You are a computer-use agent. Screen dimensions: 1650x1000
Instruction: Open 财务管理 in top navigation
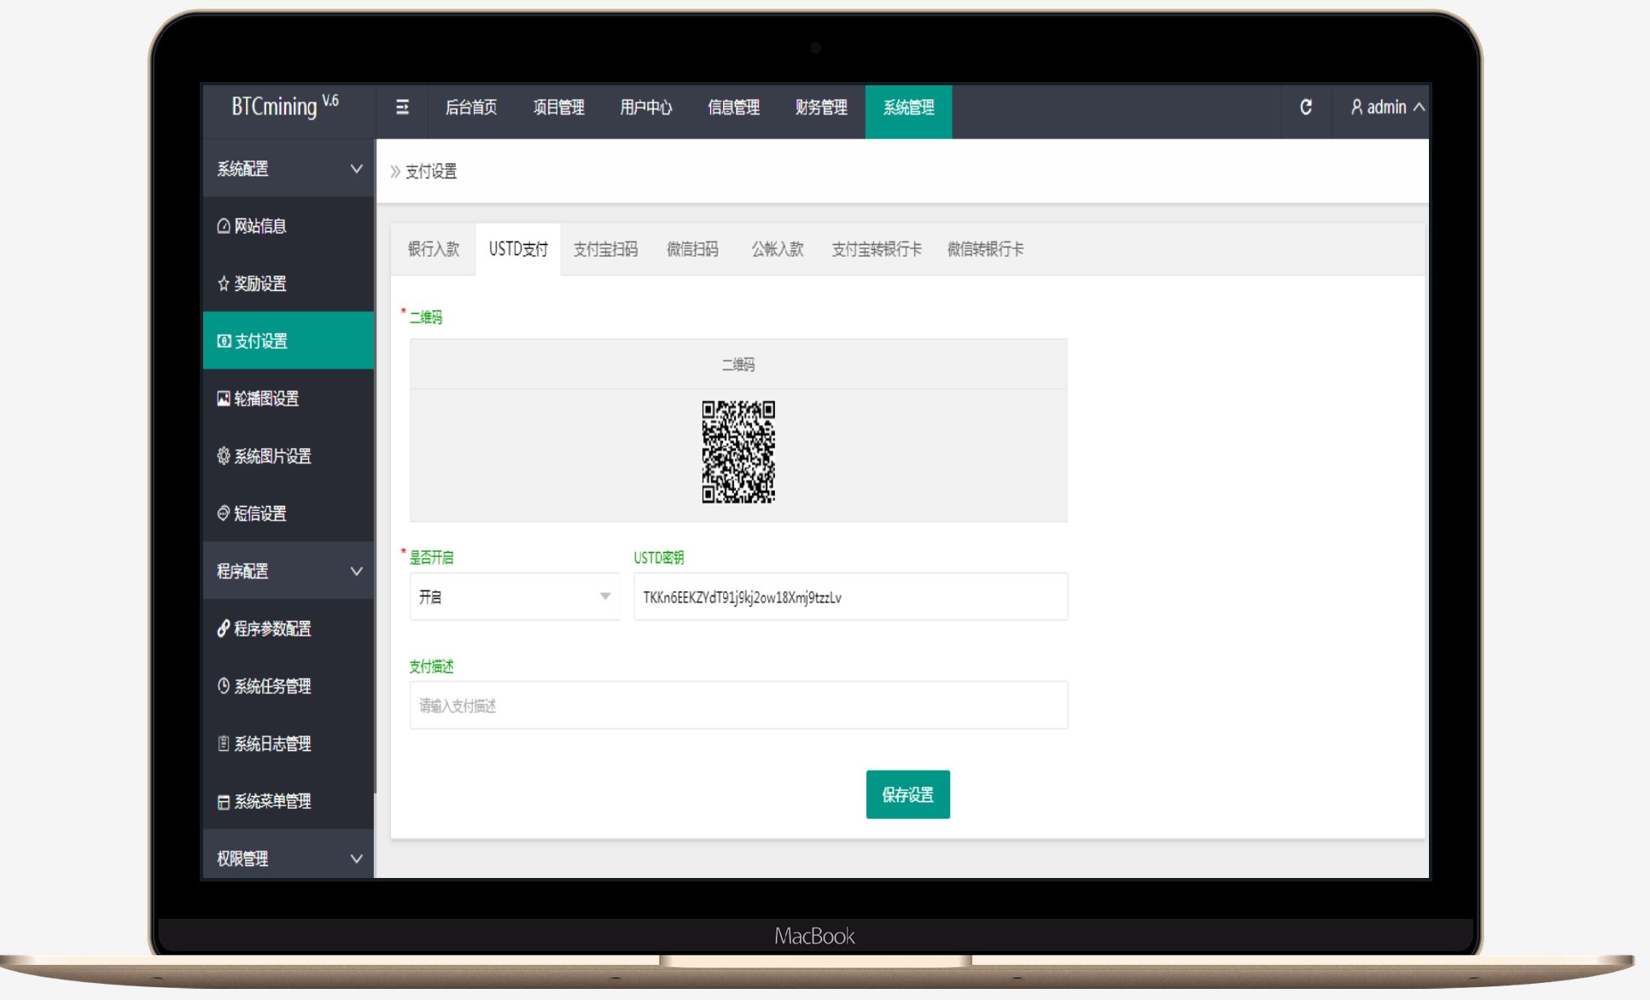tap(821, 108)
